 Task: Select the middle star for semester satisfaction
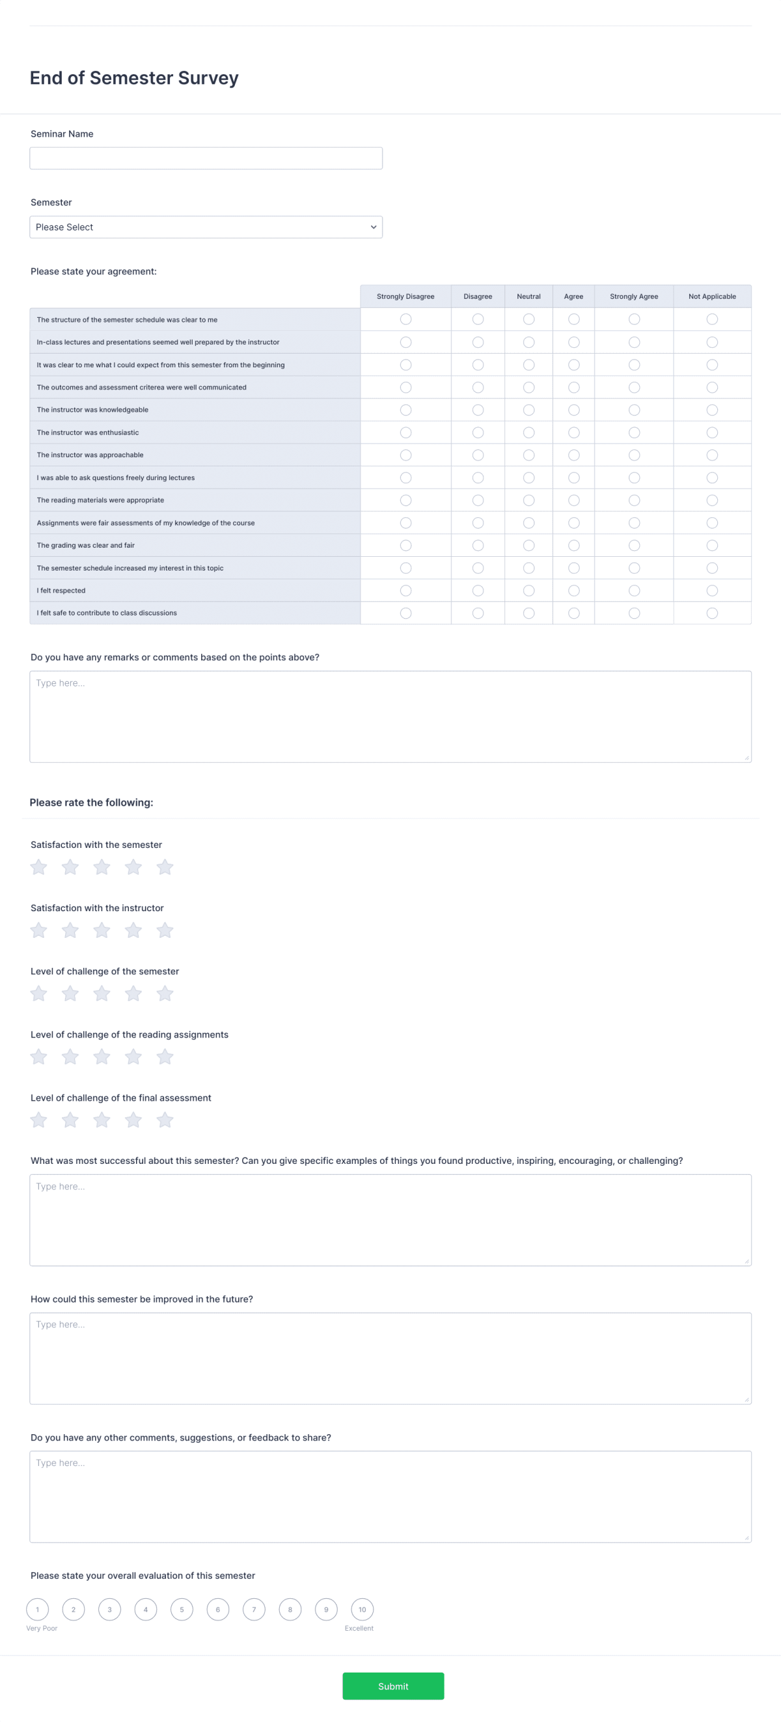102,866
